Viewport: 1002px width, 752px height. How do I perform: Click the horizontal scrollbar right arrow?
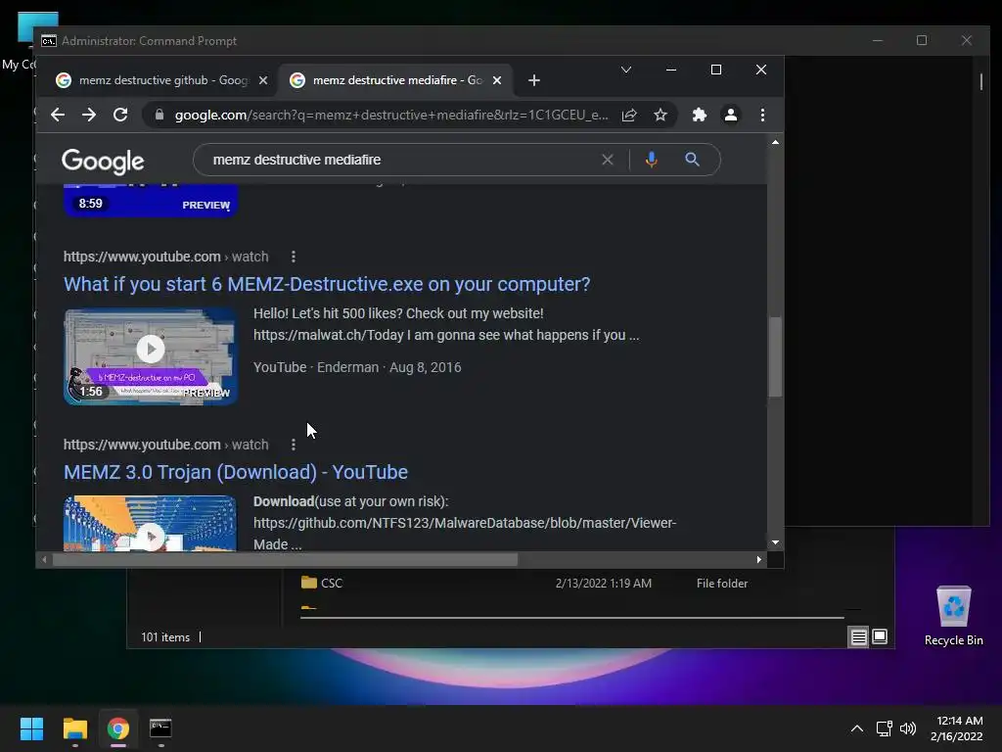pyautogui.click(x=758, y=559)
